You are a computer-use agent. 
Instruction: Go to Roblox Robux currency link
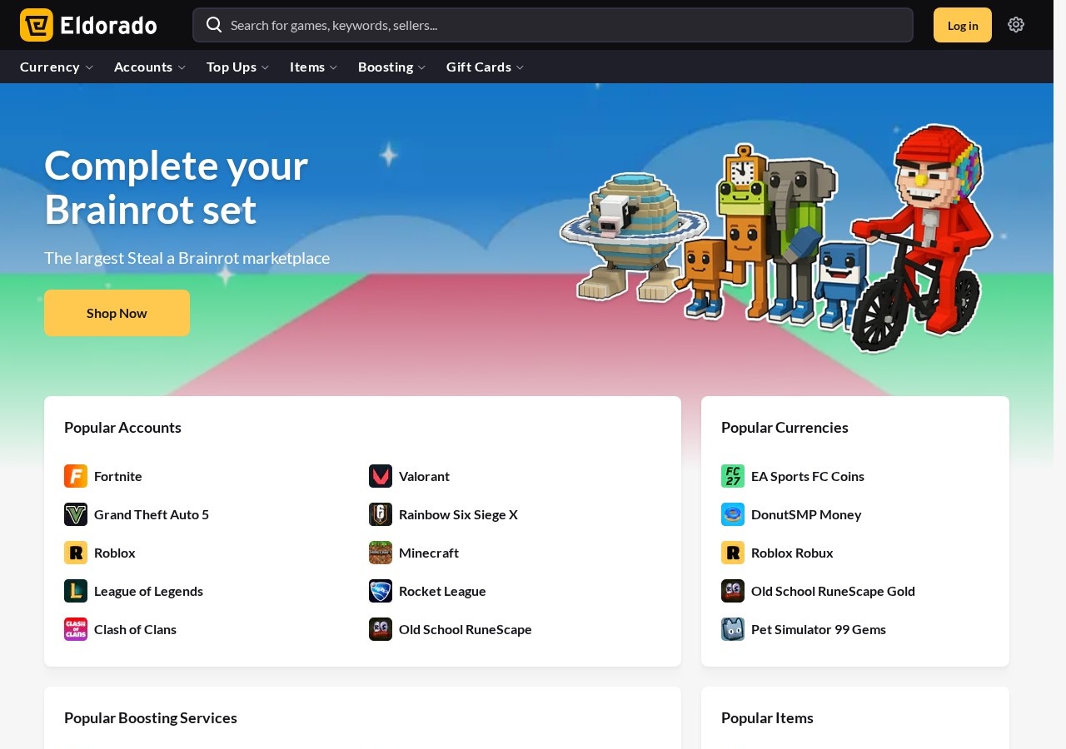792,553
